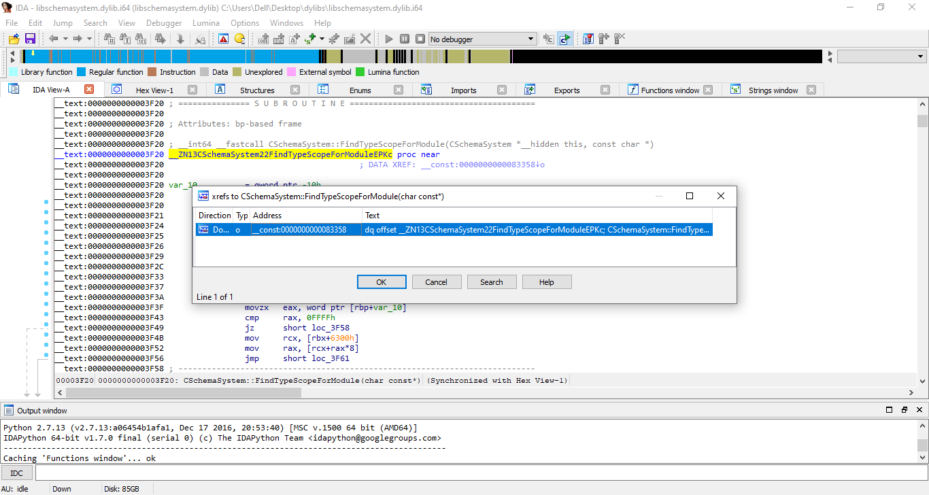Click the grey C with arrow icon
The width and height of the screenshot is (929, 495).
pos(548,39)
